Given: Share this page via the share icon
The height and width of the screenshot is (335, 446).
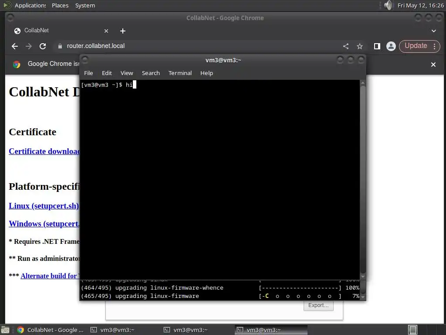Looking at the screenshot, I should [346, 46].
